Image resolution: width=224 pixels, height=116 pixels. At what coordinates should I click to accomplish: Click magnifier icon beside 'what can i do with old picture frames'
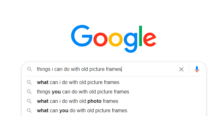29,82
